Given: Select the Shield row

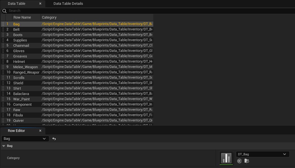Looking at the screenshot, I should click(x=77, y=83).
